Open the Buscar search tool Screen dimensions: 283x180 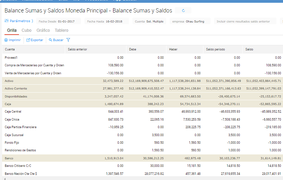point(56,40)
